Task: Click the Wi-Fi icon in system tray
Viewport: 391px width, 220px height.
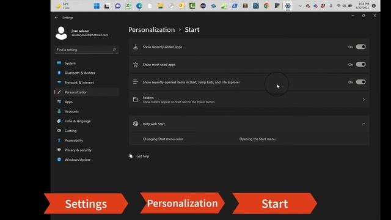Action: coord(338,5)
